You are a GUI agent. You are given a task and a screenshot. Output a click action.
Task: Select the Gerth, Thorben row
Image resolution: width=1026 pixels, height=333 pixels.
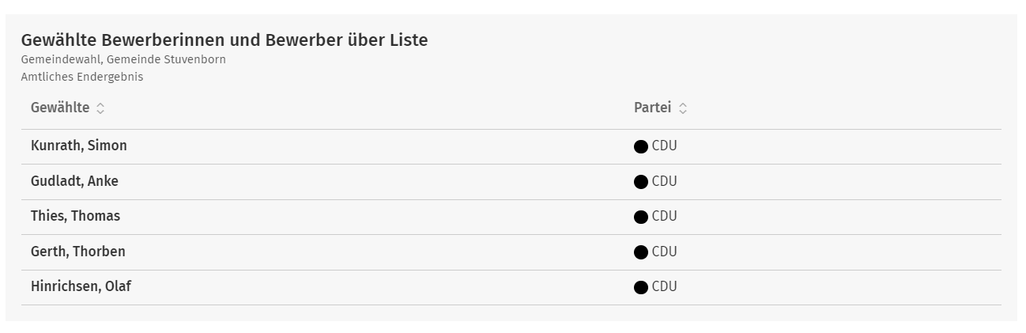(x=511, y=252)
